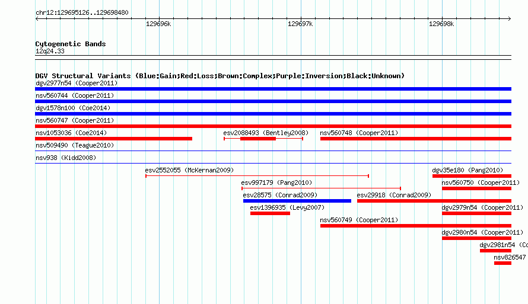
Task: Click the 129696k ruler tick label
Action: (158, 24)
